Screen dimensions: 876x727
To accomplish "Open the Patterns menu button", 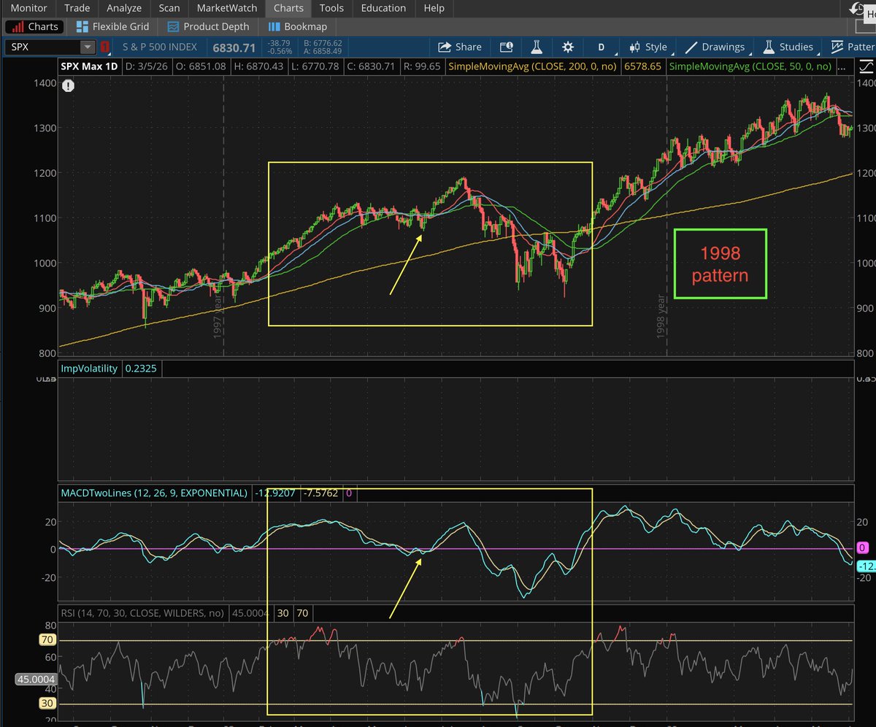I will (853, 47).
